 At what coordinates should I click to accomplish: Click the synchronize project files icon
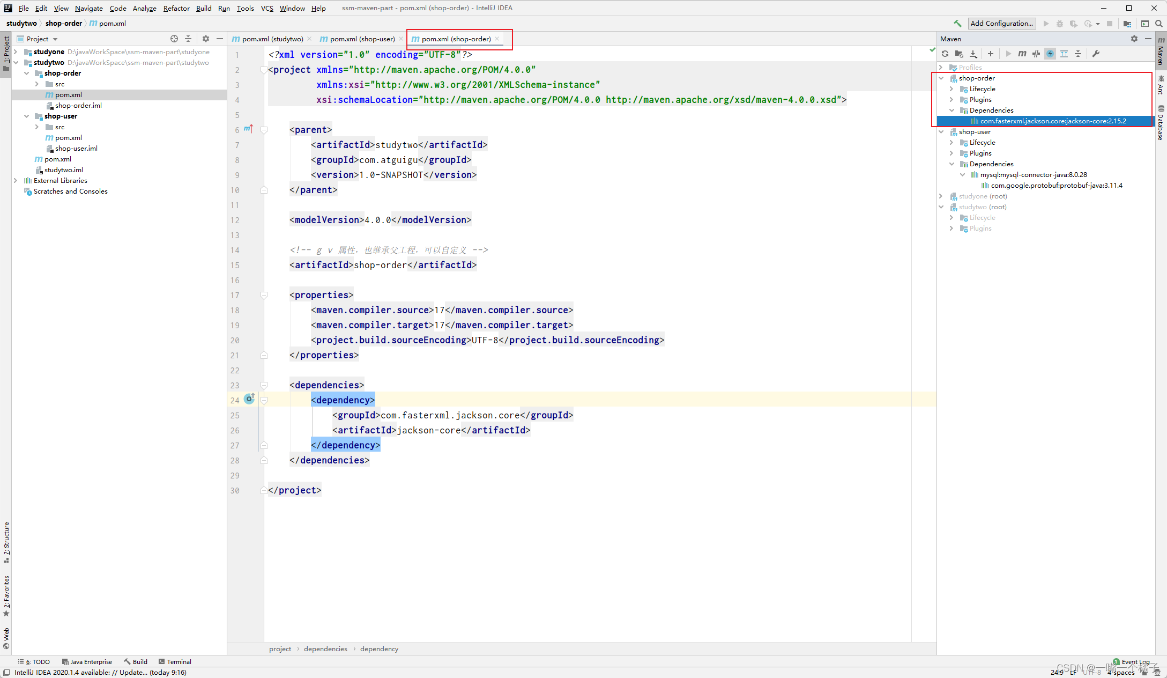click(x=946, y=53)
